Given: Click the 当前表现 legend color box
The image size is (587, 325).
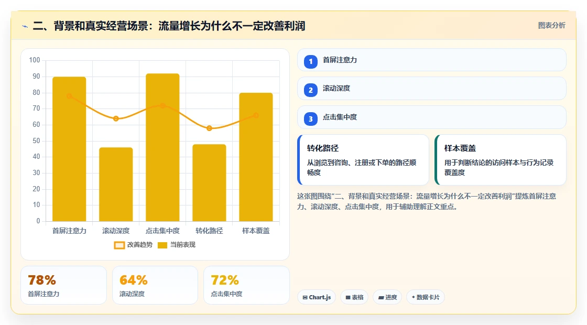Looking at the screenshot, I should pyautogui.click(x=162, y=245).
